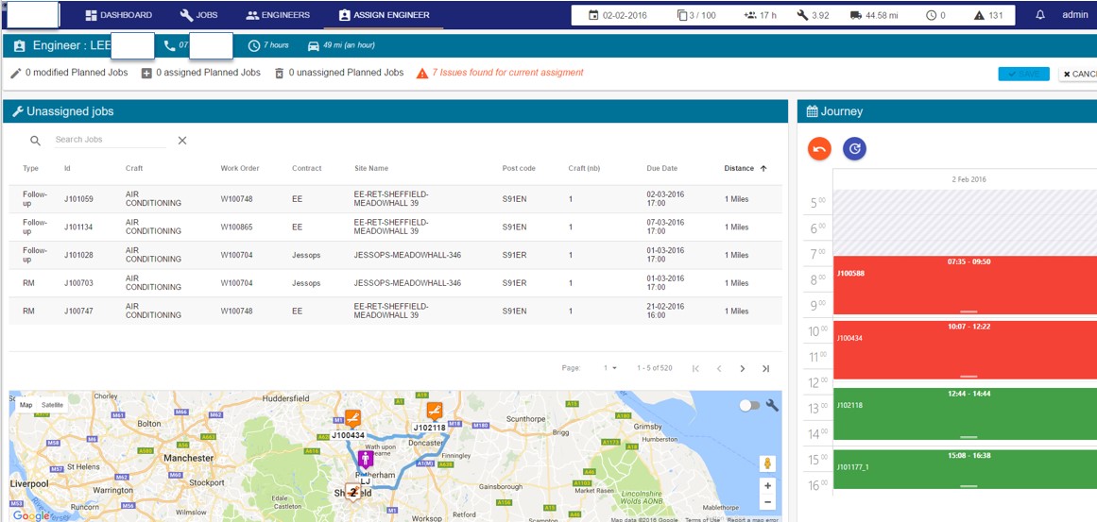Select job row J101134
Image resolution: width=1097 pixels, height=522 pixels.
(395, 227)
